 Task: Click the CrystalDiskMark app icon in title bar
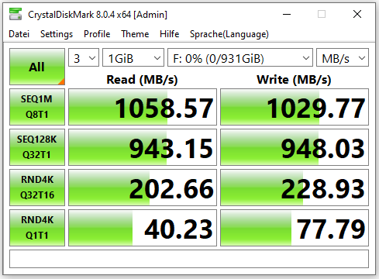[16, 14]
